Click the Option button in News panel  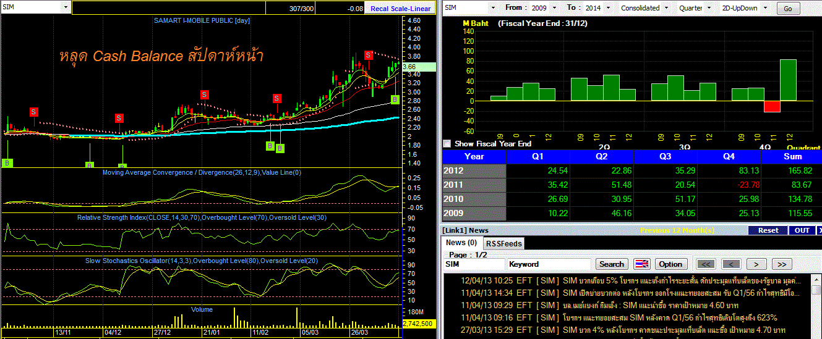[x=670, y=264]
